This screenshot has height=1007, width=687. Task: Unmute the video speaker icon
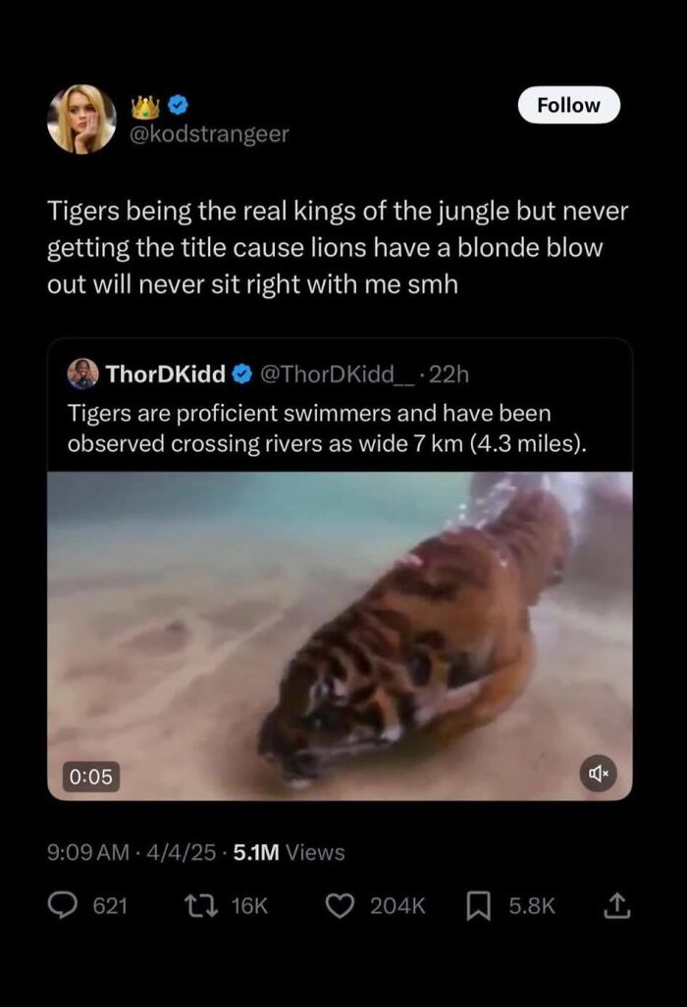click(x=599, y=774)
